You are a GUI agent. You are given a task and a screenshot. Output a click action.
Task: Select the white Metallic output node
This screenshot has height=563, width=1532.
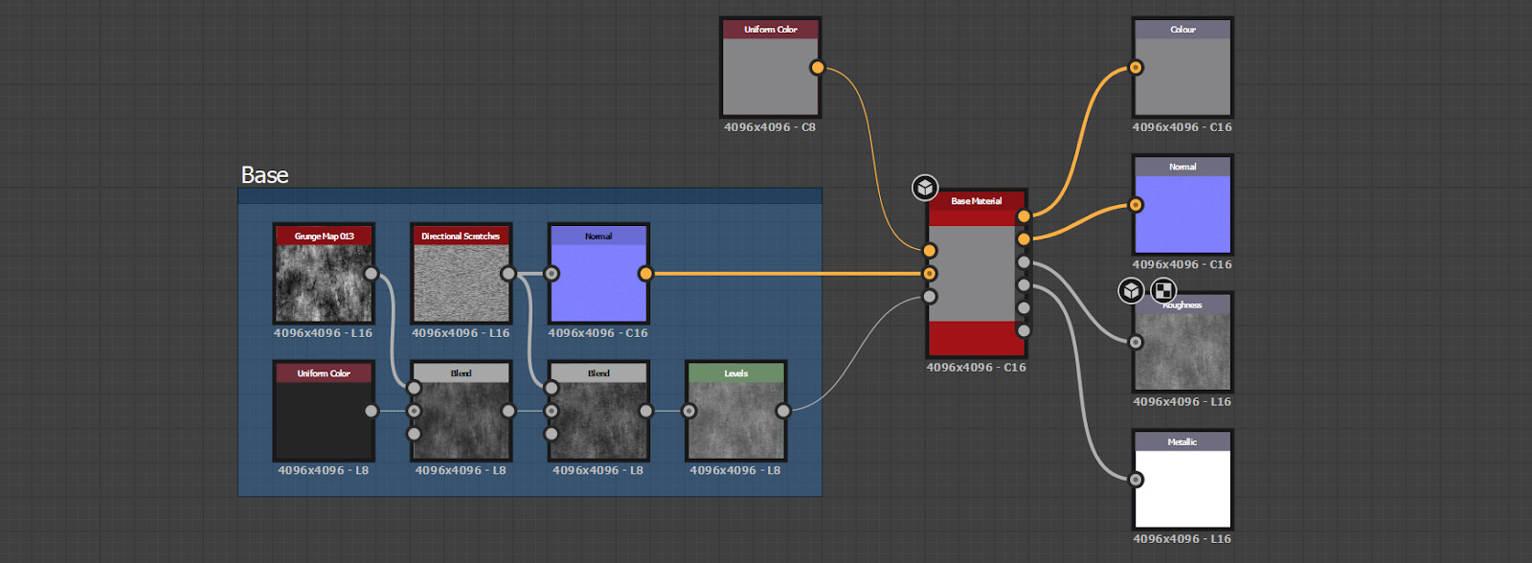tap(1183, 480)
